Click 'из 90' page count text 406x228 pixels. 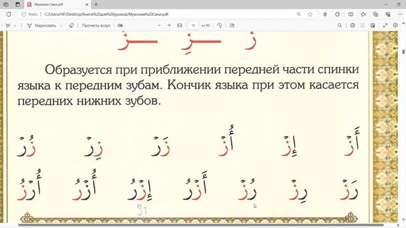(x=206, y=25)
